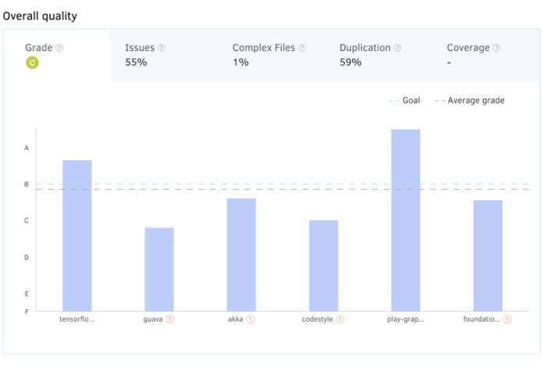Open the Complex Files help icon
This screenshot has width=543, height=371.
pyautogui.click(x=302, y=48)
